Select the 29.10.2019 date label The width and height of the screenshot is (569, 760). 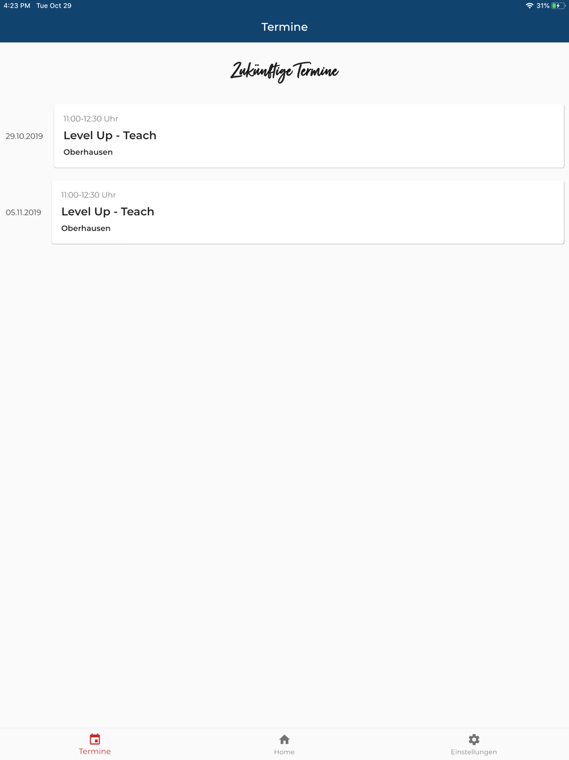[x=24, y=136]
